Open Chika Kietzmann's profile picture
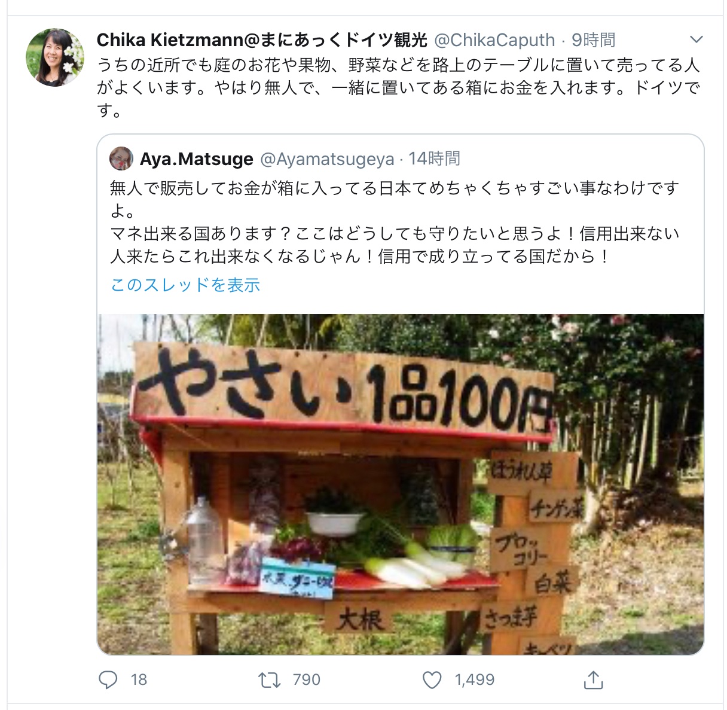The width and height of the screenshot is (727, 710). pos(55,57)
